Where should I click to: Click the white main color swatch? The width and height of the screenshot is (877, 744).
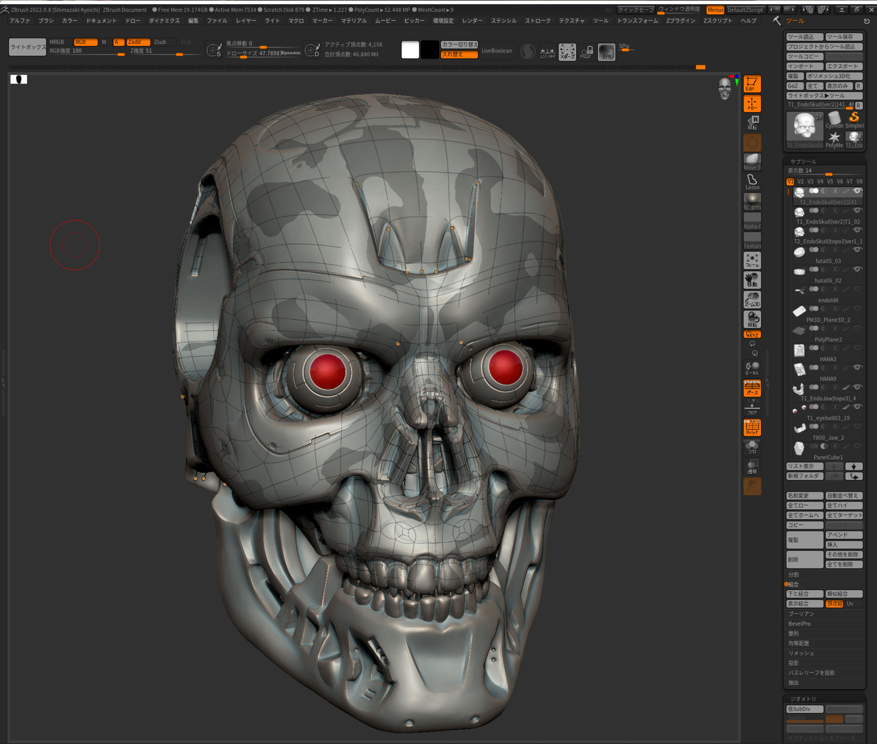pos(410,50)
